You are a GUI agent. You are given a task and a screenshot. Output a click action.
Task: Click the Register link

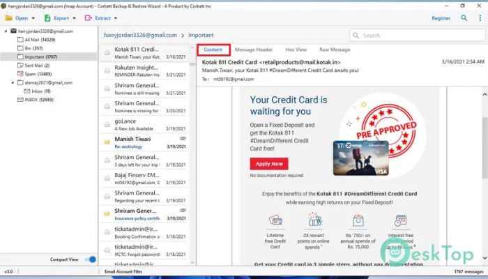coord(441,18)
